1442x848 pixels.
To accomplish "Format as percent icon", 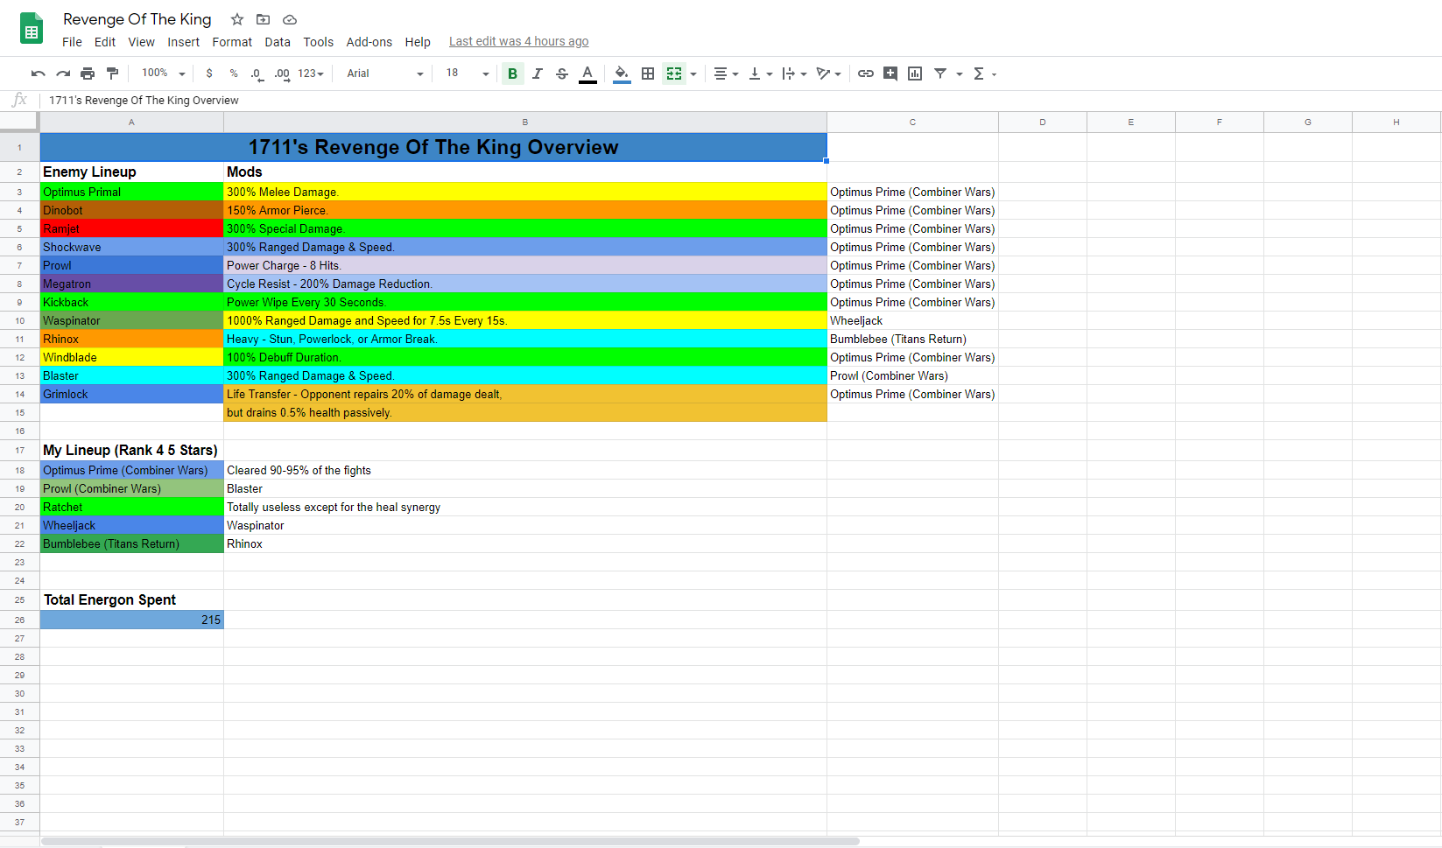I will 234,74.
